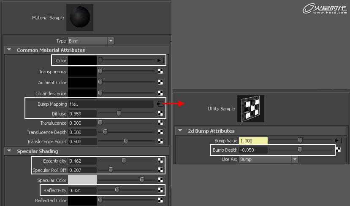Click the Reflectivity slider handle

click(x=117, y=190)
